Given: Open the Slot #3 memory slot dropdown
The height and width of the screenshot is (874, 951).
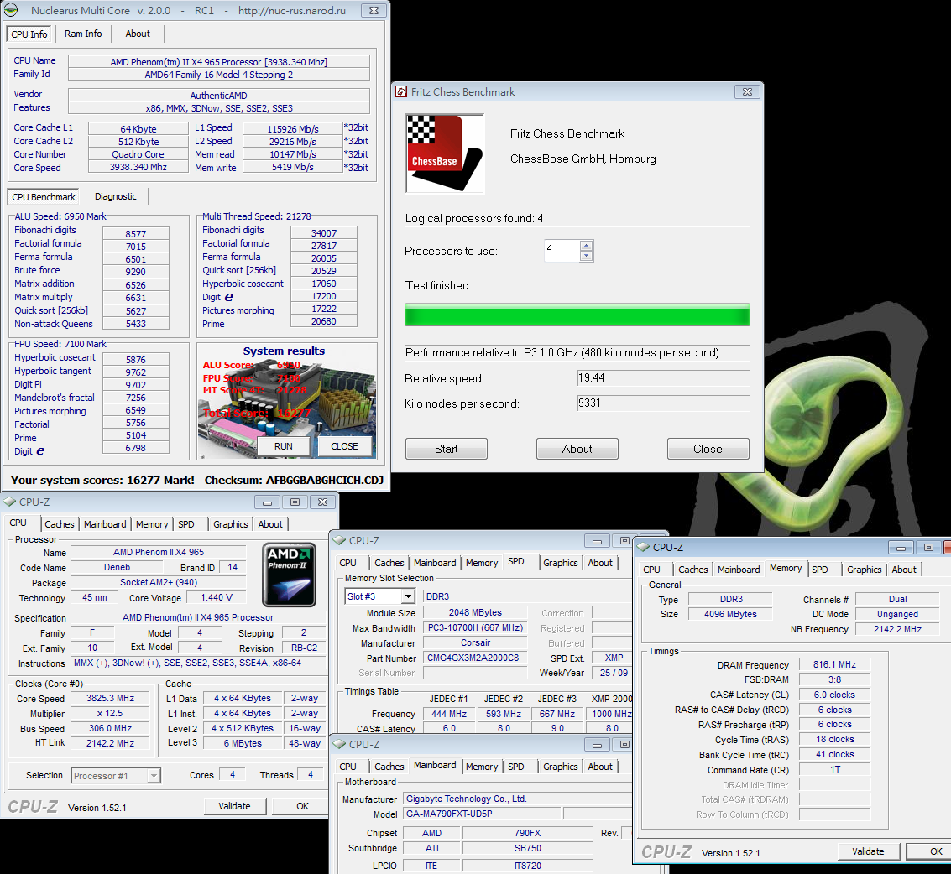Looking at the screenshot, I should pos(408,596).
